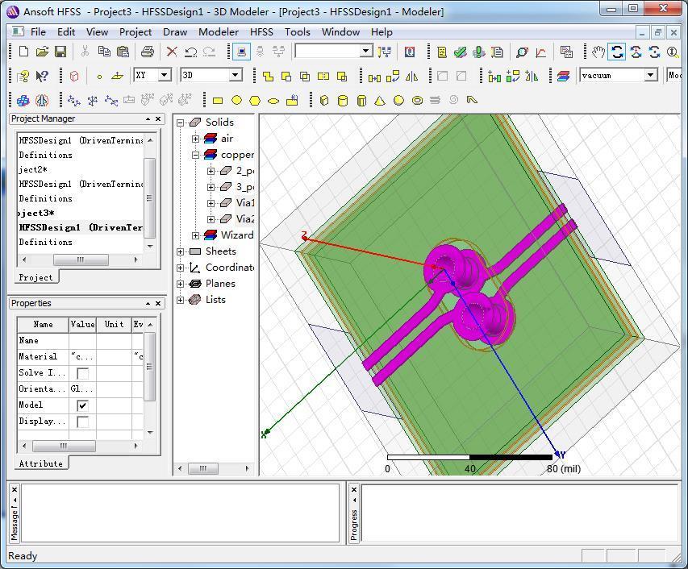This screenshot has height=569, width=688.
Task: Click the Print toolbar icon
Action: click(x=147, y=52)
